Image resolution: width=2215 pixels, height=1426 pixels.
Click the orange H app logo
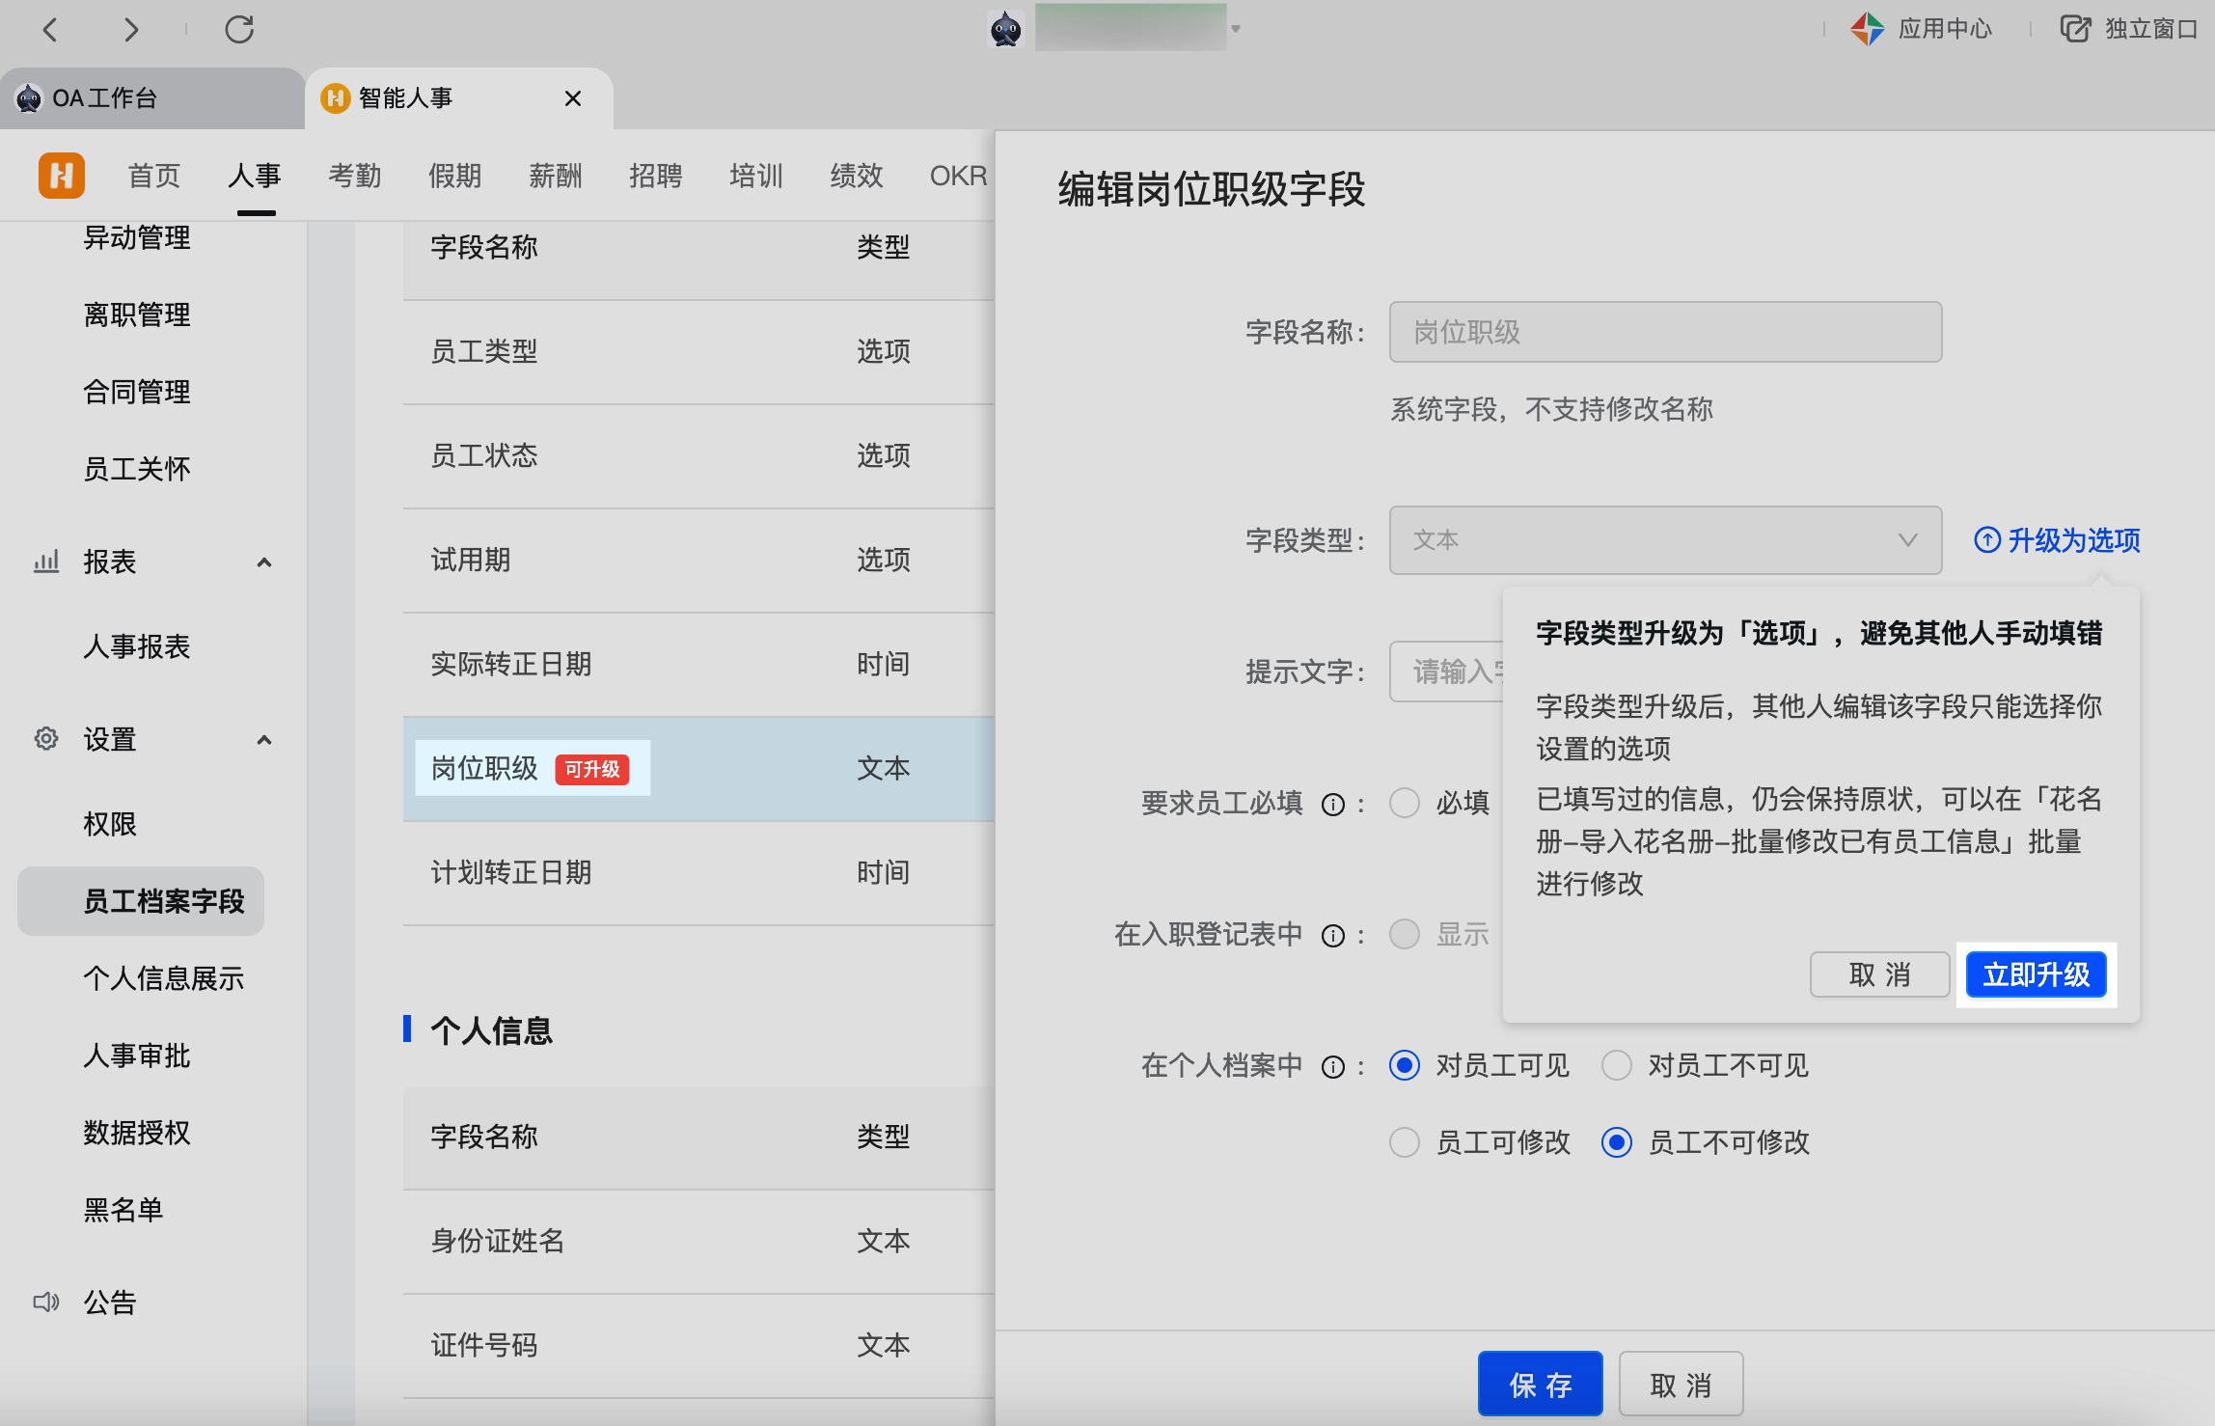pyautogui.click(x=62, y=176)
